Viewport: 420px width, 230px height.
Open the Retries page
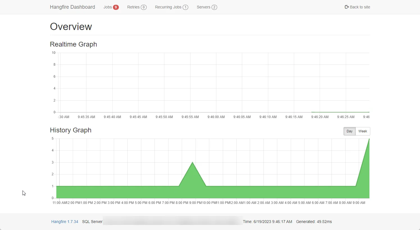click(133, 7)
